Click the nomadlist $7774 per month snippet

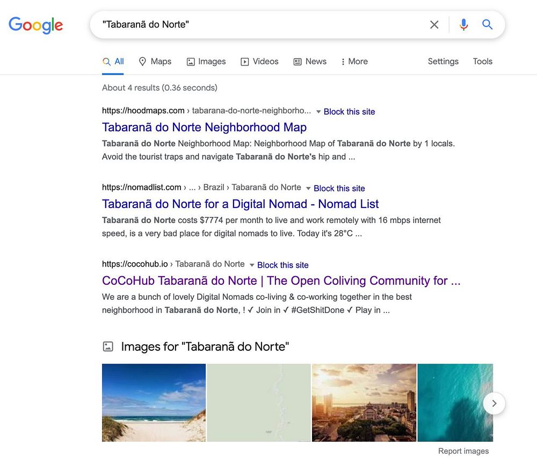click(x=271, y=227)
